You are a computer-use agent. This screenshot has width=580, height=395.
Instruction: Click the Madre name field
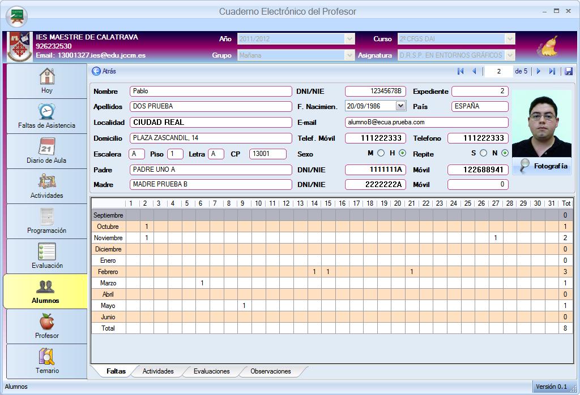pos(211,184)
